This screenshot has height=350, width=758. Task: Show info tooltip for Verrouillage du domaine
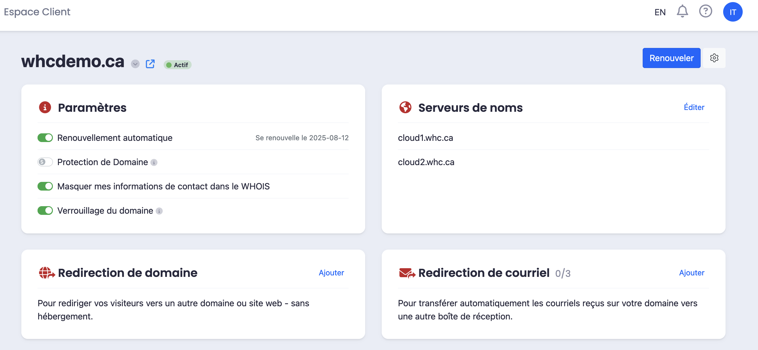pos(159,211)
